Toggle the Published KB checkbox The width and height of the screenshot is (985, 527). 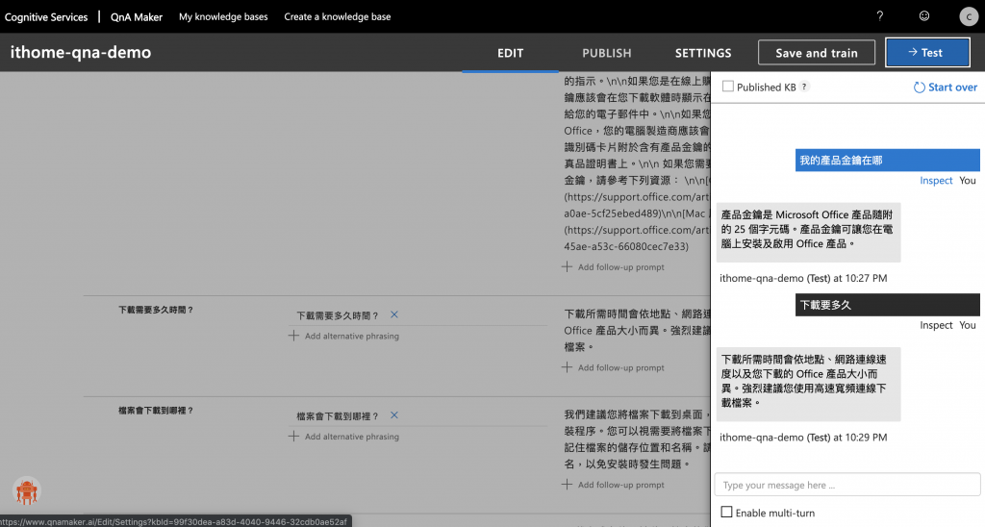click(x=728, y=87)
